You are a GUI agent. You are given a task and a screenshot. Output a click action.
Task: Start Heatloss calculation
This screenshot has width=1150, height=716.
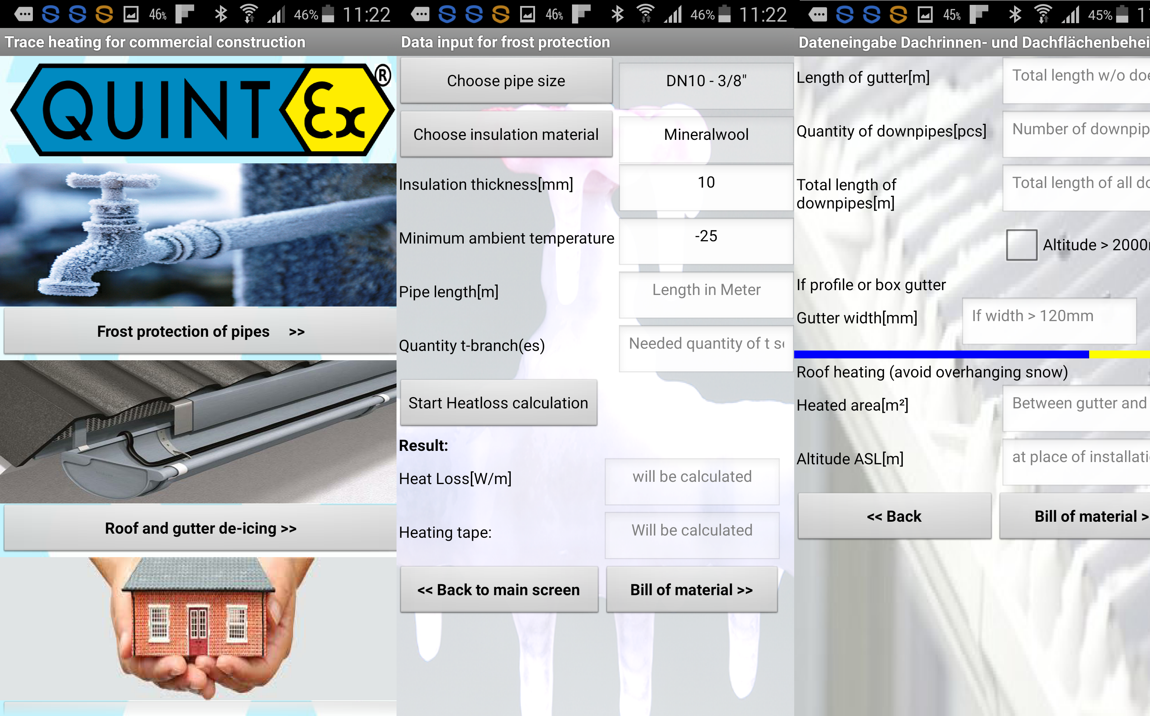[498, 402]
